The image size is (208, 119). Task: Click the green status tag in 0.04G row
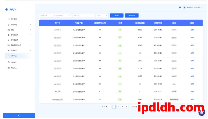point(120,99)
